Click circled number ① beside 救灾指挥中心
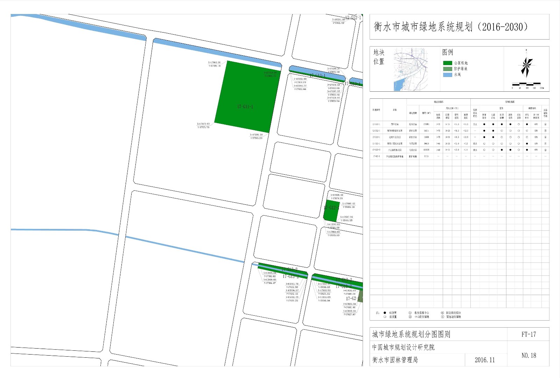 pyautogui.click(x=410, y=313)
